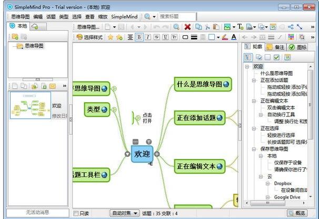Click the add text label icon
The image size is (319, 219).
240,27
